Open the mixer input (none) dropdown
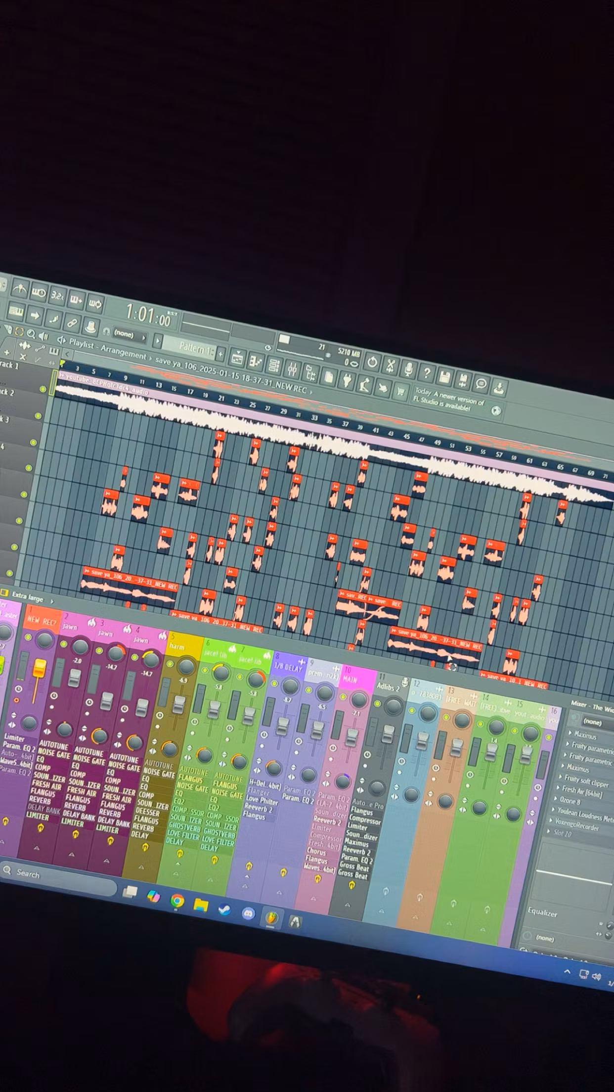 tap(592, 722)
